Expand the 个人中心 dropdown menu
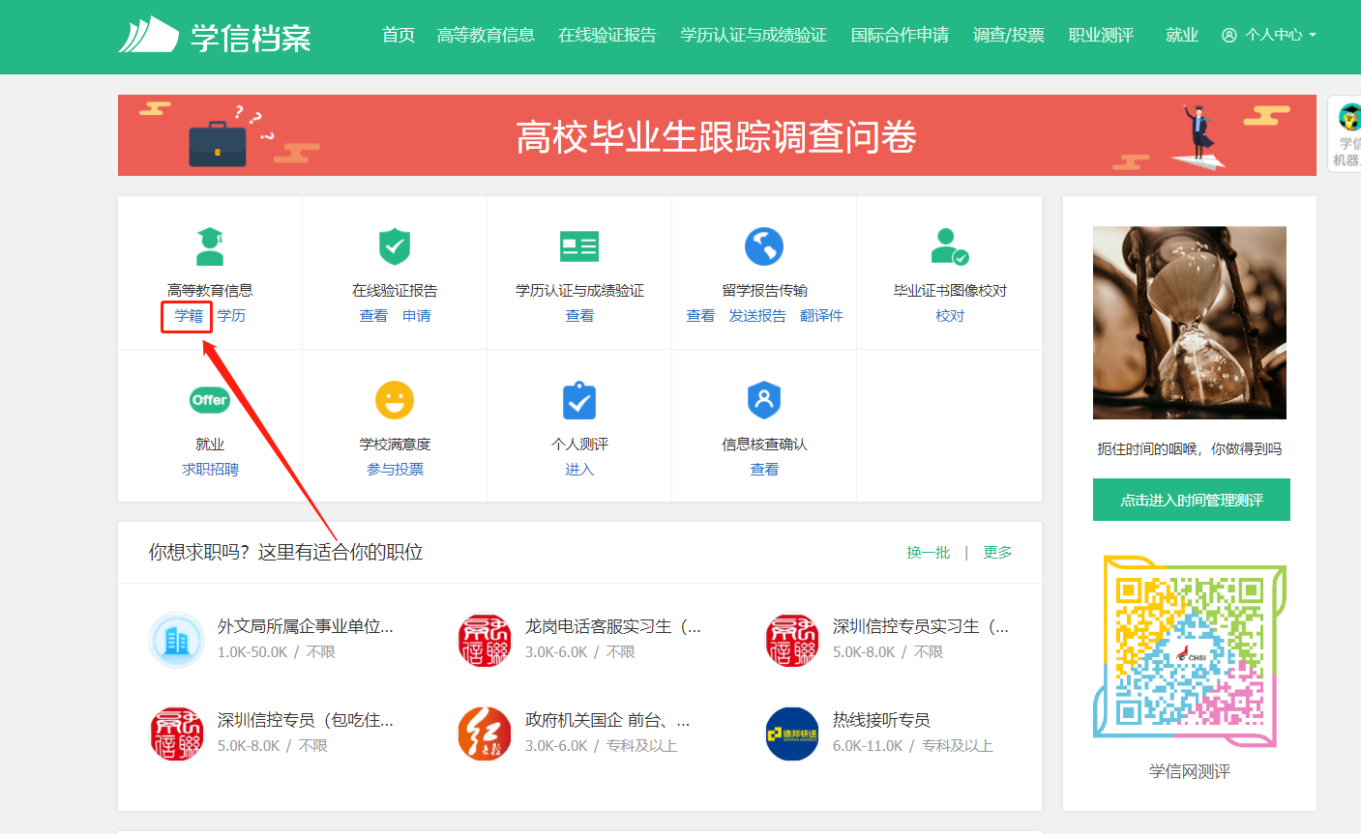 point(1269,35)
